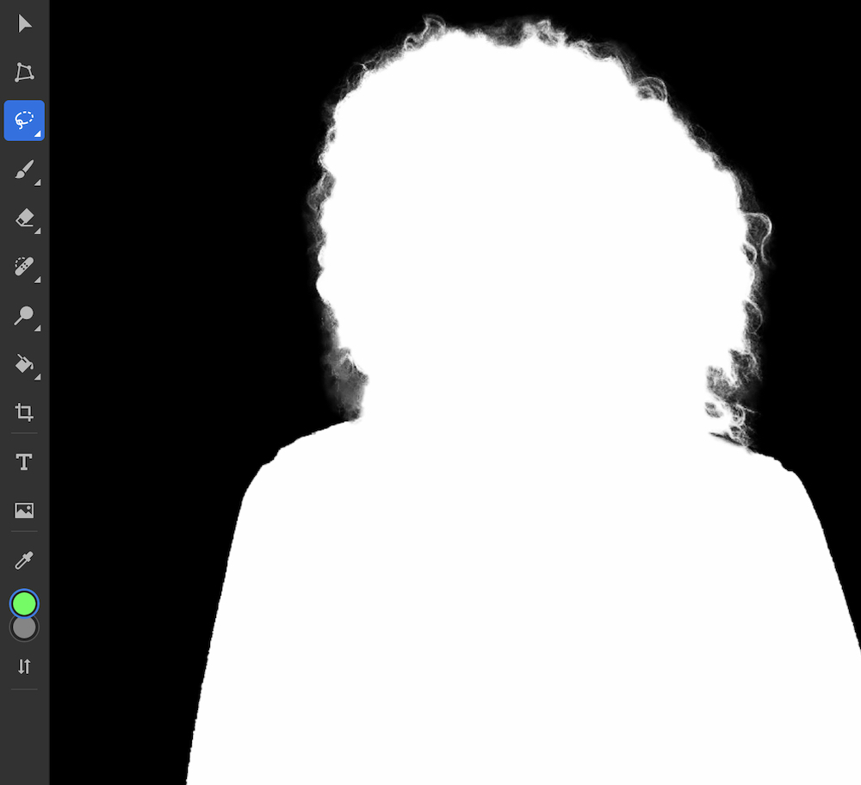
Task: Select the Spot Healing bandage tool
Action: click(x=24, y=267)
